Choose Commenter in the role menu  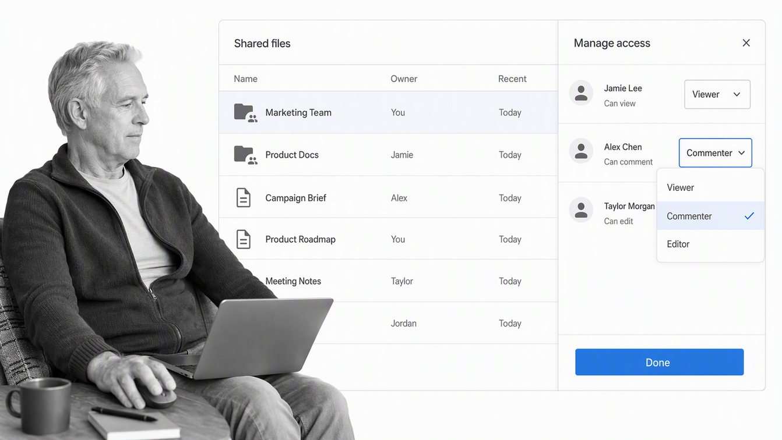(x=710, y=216)
